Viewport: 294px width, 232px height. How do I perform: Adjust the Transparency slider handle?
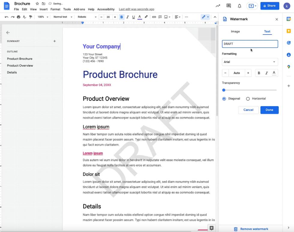[x=224, y=90]
